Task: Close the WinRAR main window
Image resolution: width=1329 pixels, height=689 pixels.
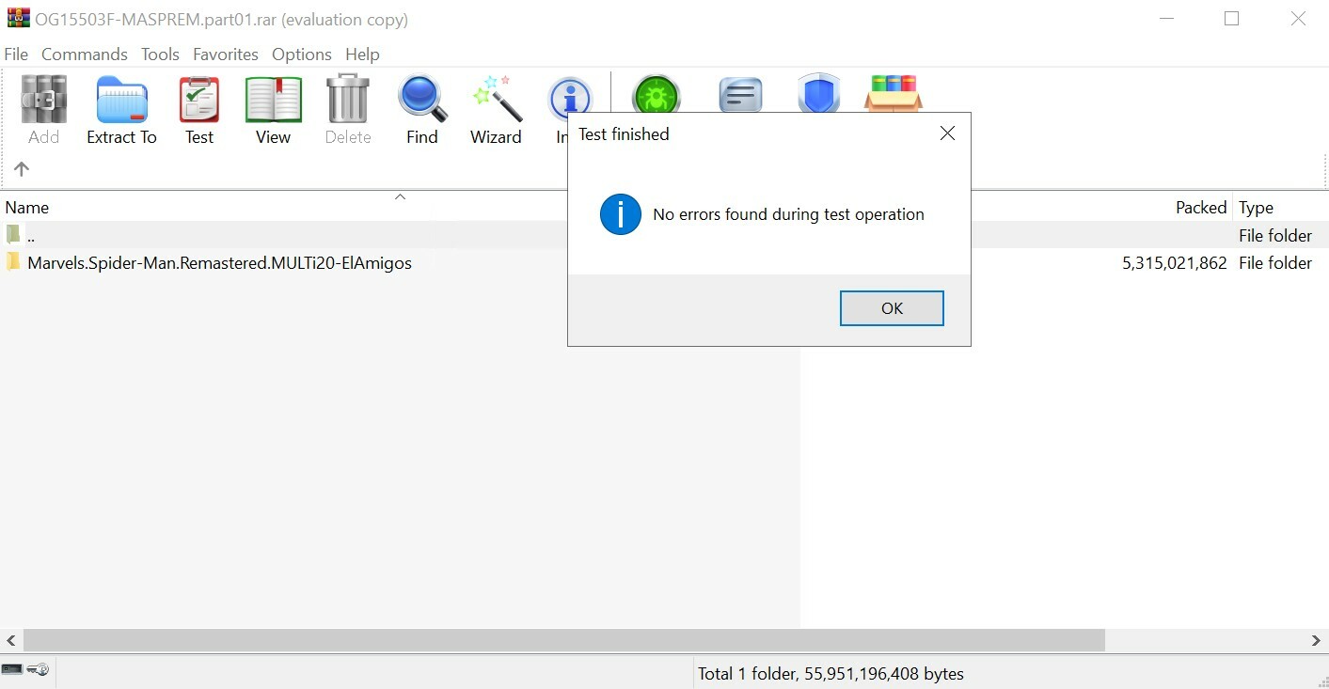Action: pos(1298,19)
